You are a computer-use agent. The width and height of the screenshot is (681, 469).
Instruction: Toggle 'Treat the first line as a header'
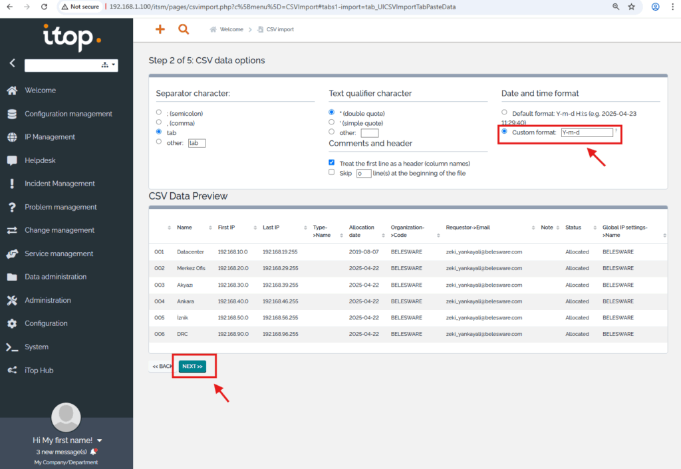(332, 163)
